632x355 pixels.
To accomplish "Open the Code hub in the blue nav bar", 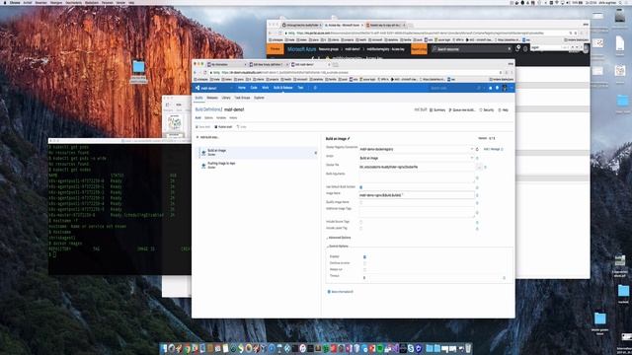I will point(254,88).
